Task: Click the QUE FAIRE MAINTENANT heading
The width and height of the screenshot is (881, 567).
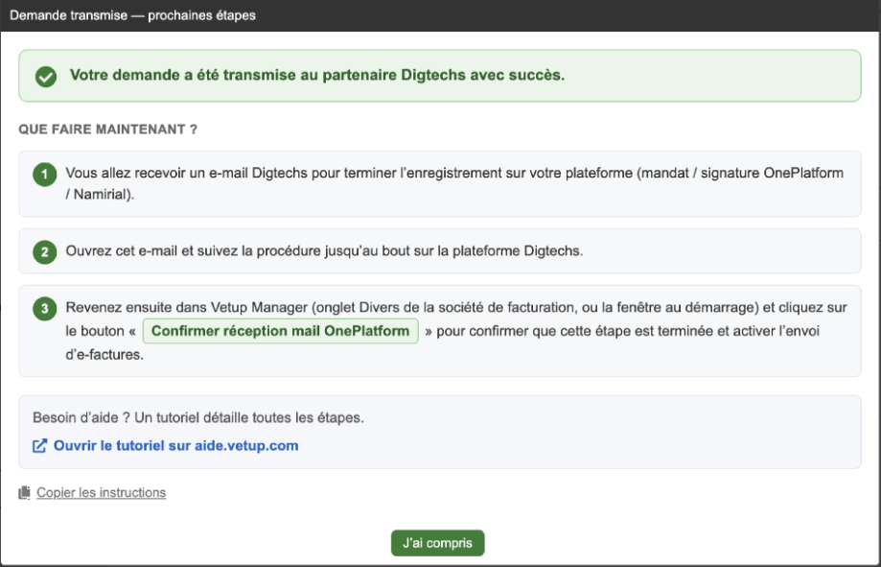Action: click(x=108, y=130)
